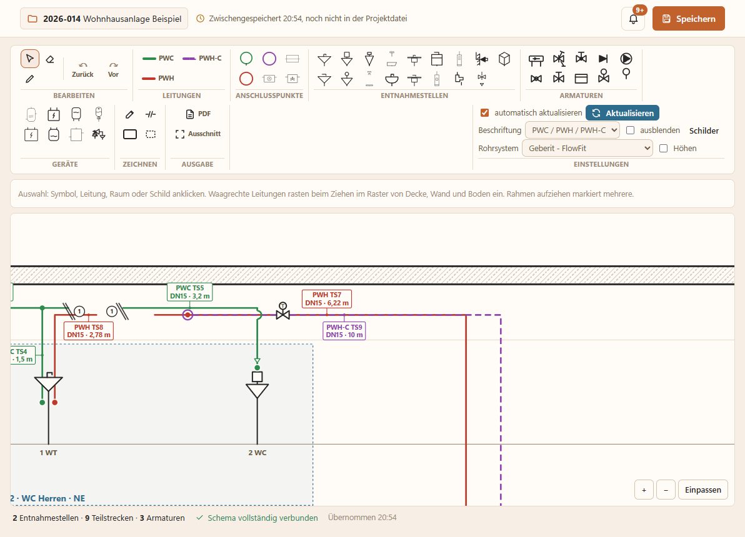Screen dimensions: 745x537
Task: Enable the Höhen checkbox
Action: point(664,148)
